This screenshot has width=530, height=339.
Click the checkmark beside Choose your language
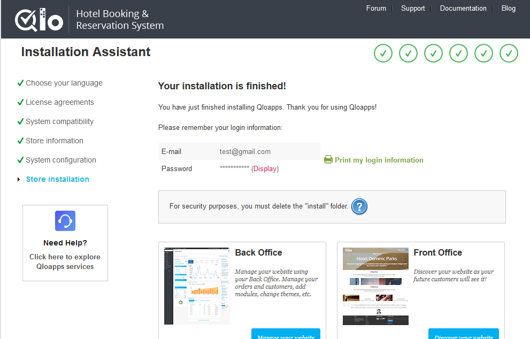[20, 83]
